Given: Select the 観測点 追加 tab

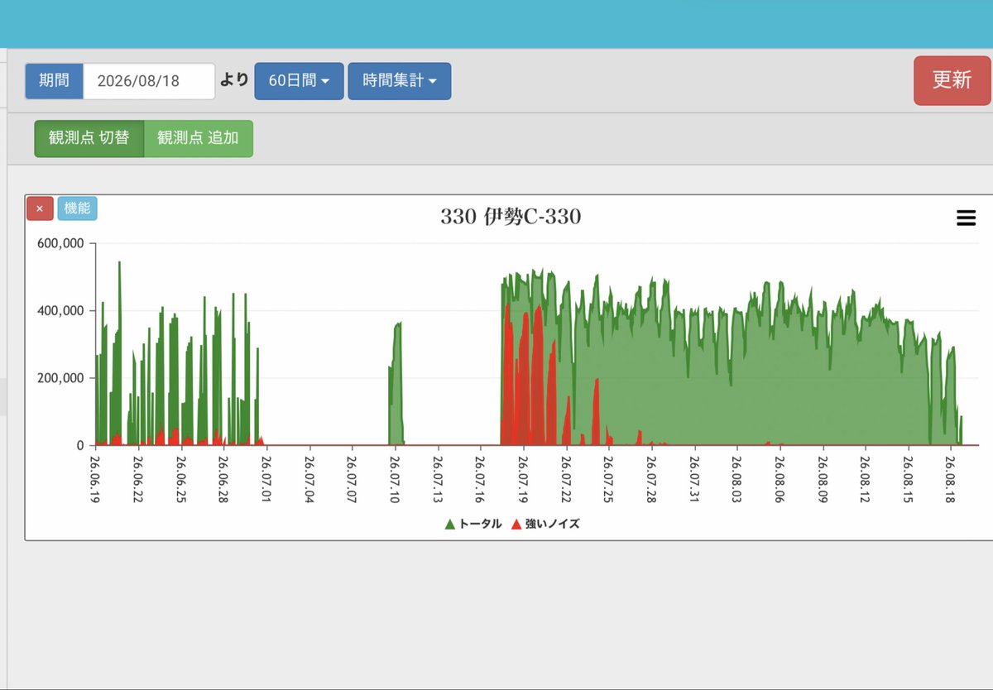Looking at the screenshot, I should (199, 138).
